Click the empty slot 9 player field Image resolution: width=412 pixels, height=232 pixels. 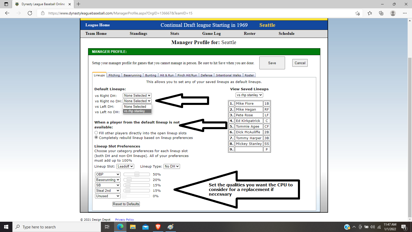pos(248,149)
